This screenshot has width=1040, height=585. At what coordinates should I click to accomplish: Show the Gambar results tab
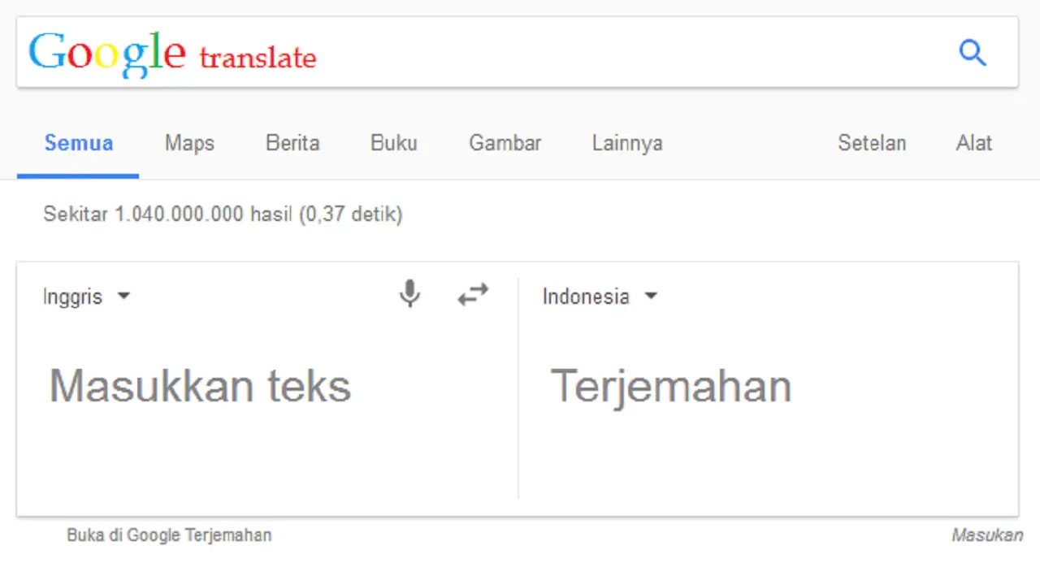[x=505, y=144]
